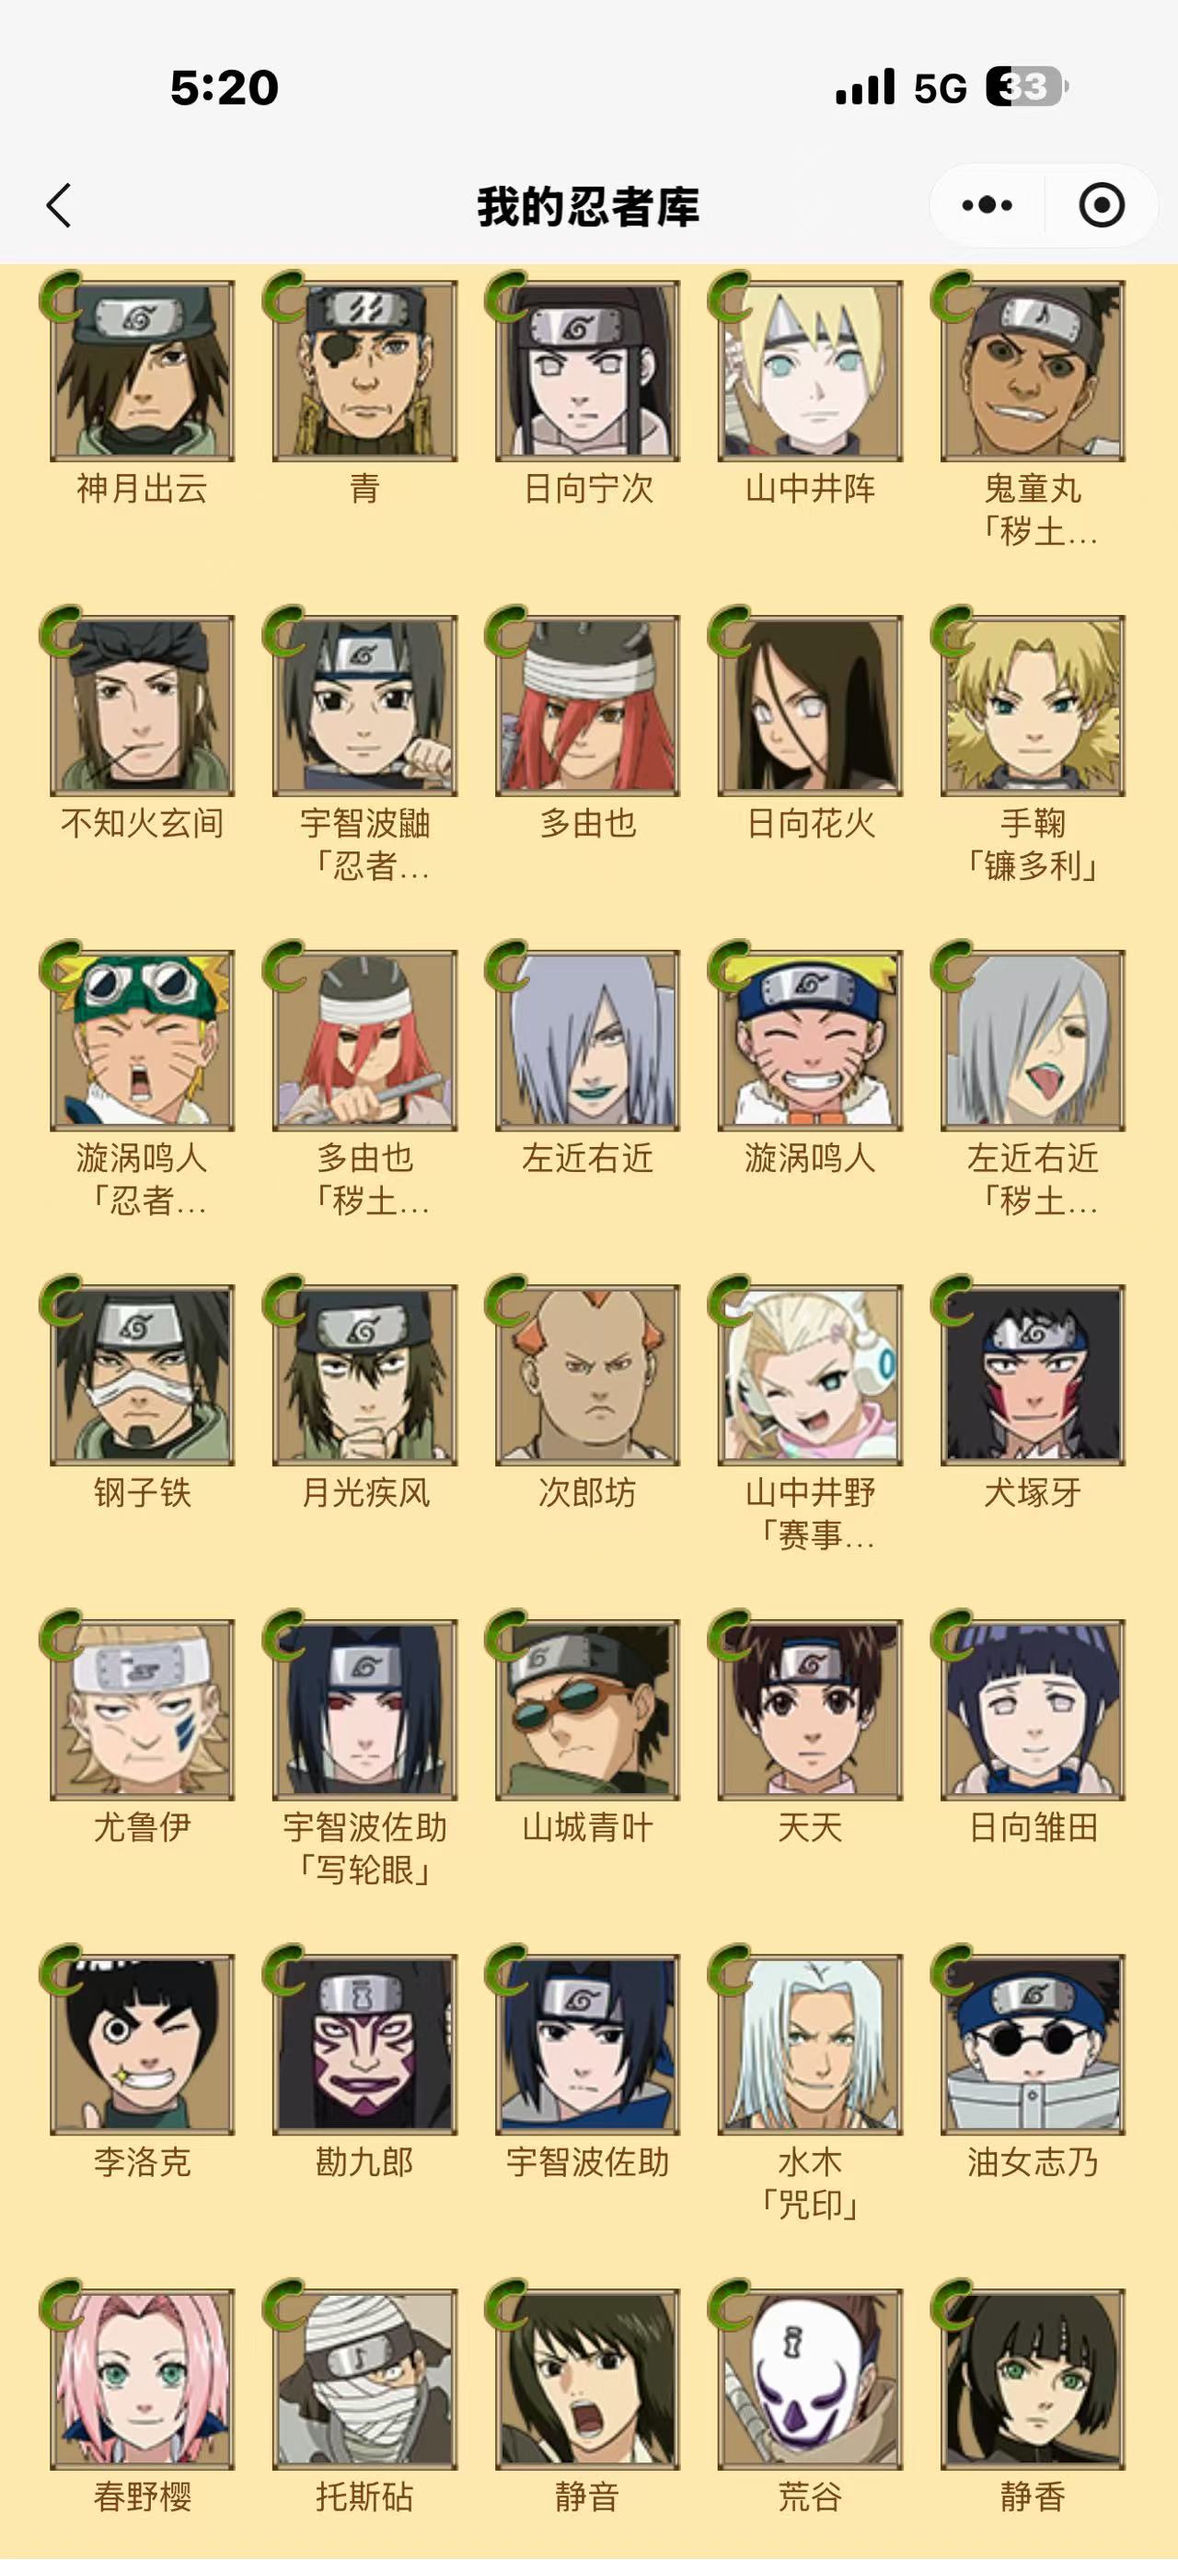This screenshot has width=1178, height=2560.
Task: Open the 日向宁次 character card
Action: pos(587,371)
